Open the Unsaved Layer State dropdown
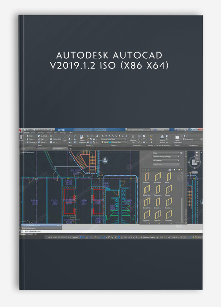The width and height of the screenshot is (221, 307). (114, 139)
